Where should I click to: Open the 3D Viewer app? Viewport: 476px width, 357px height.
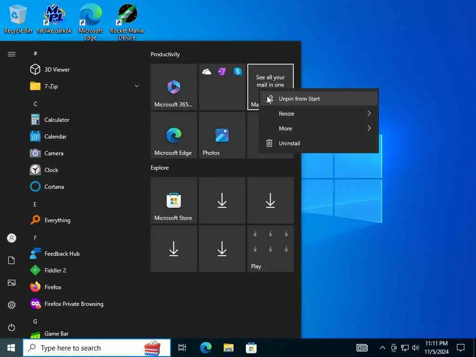coord(85,70)
